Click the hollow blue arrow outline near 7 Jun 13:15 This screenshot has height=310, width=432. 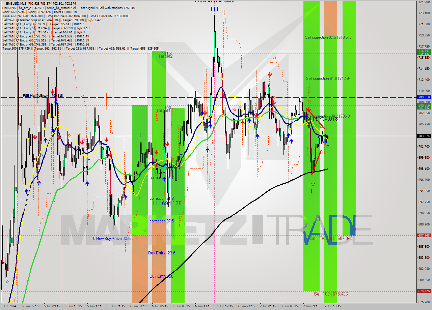pyautogui.click(x=328, y=147)
